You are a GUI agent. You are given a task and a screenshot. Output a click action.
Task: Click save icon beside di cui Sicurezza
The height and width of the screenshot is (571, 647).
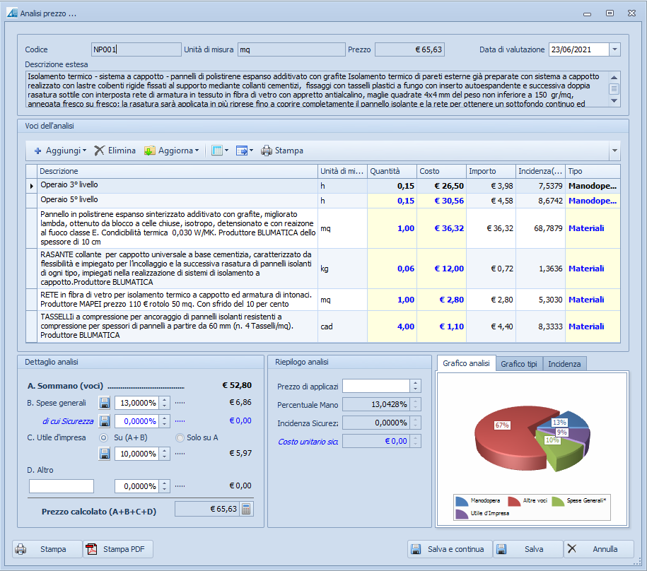(105, 421)
